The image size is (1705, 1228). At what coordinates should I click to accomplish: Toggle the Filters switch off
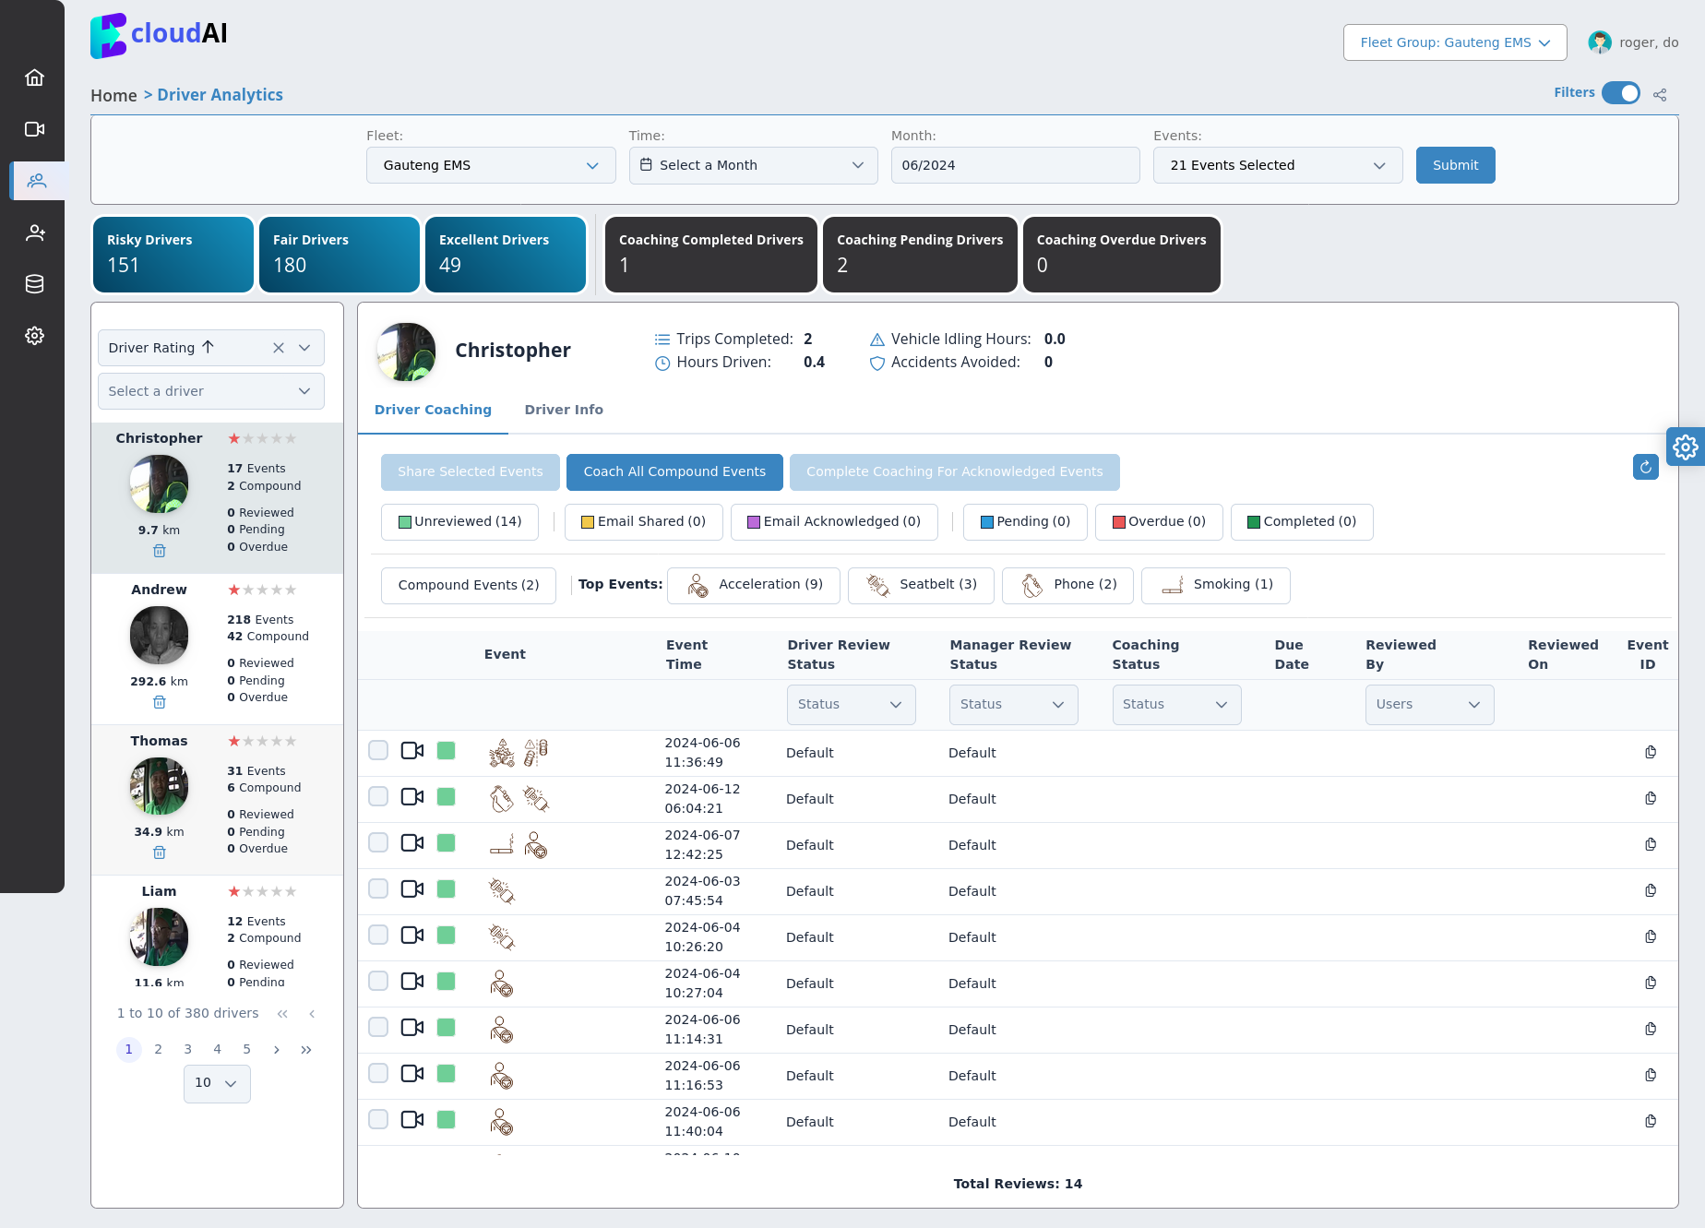point(1620,93)
